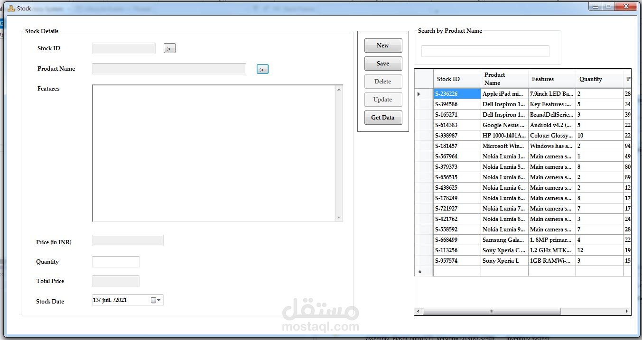Click the Apple iPad mi... product cell
The image size is (642, 340).
tap(504, 94)
